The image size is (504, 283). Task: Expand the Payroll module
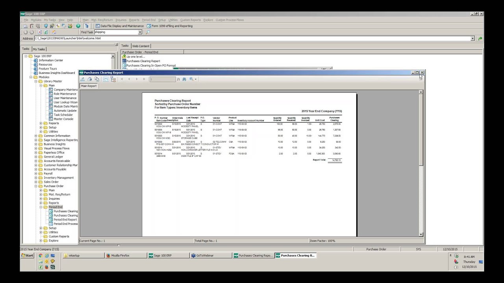click(36, 173)
